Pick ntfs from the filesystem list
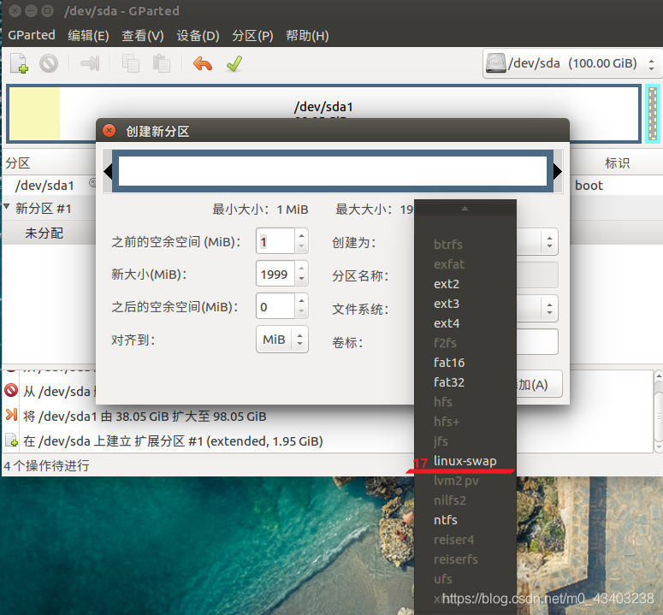Viewport: 663px width, 615px height. coord(446,520)
